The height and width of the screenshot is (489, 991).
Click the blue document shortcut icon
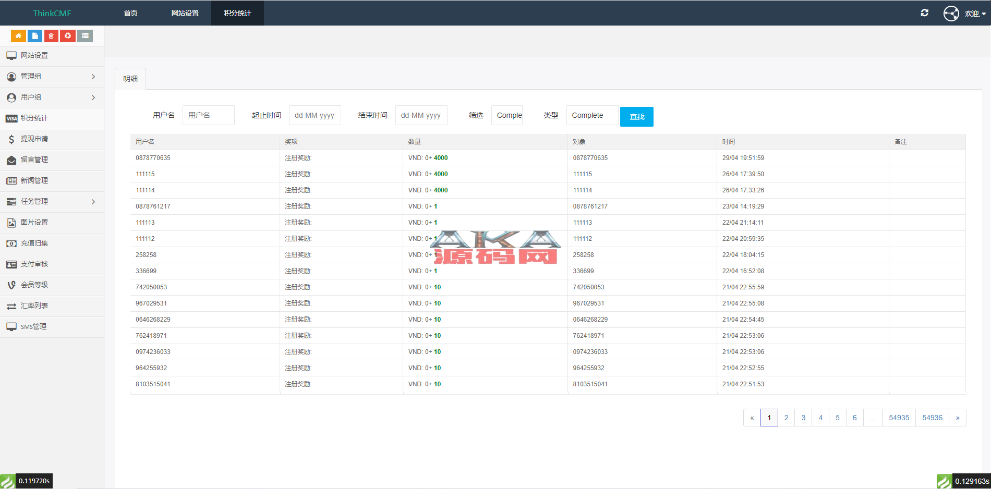pos(35,36)
